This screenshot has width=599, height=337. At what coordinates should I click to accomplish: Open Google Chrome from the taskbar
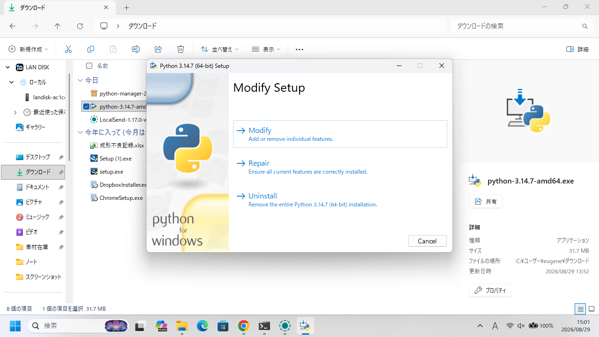coord(243,326)
